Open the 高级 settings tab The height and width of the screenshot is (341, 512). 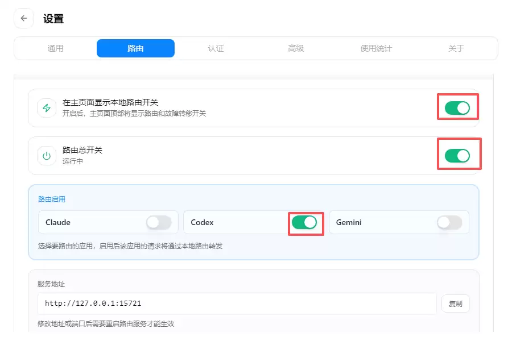[296, 48]
